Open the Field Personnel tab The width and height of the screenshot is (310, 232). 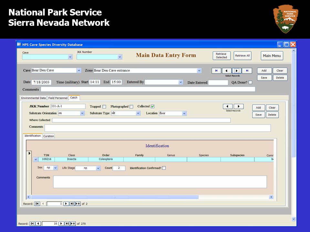pyautogui.click(x=58, y=98)
